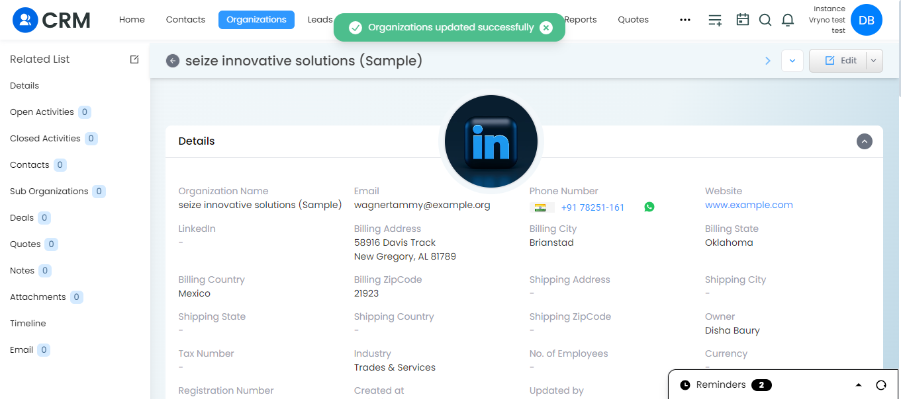Open the more modules ellipsis menu
The width and height of the screenshot is (901, 399).
(685, 20)
